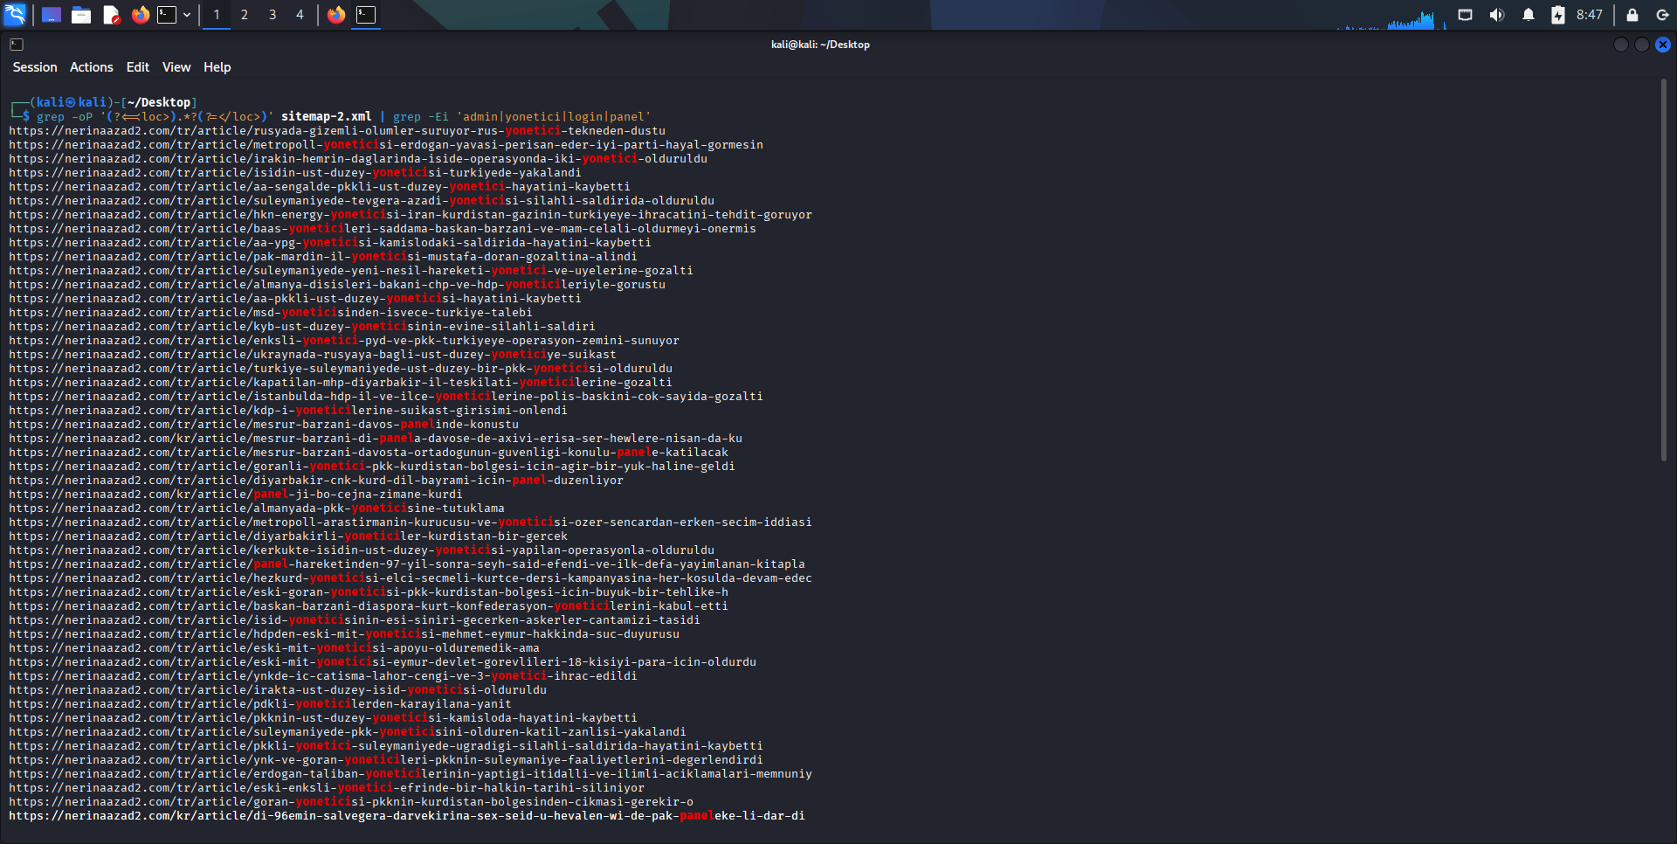Launch Firefox from the panel launcher

click(141, 15)
